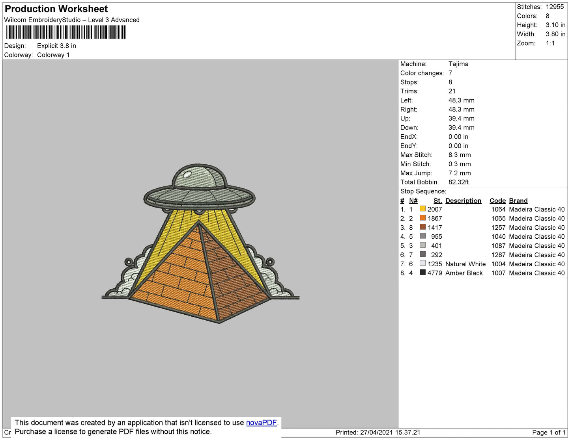The height and width of the screenshot is (440, 570).
Task: Click the Code column header
Action: coord(497,201)
